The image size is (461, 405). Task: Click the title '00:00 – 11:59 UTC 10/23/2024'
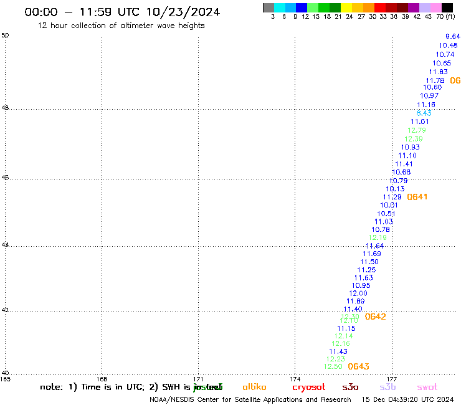(122, 12)
